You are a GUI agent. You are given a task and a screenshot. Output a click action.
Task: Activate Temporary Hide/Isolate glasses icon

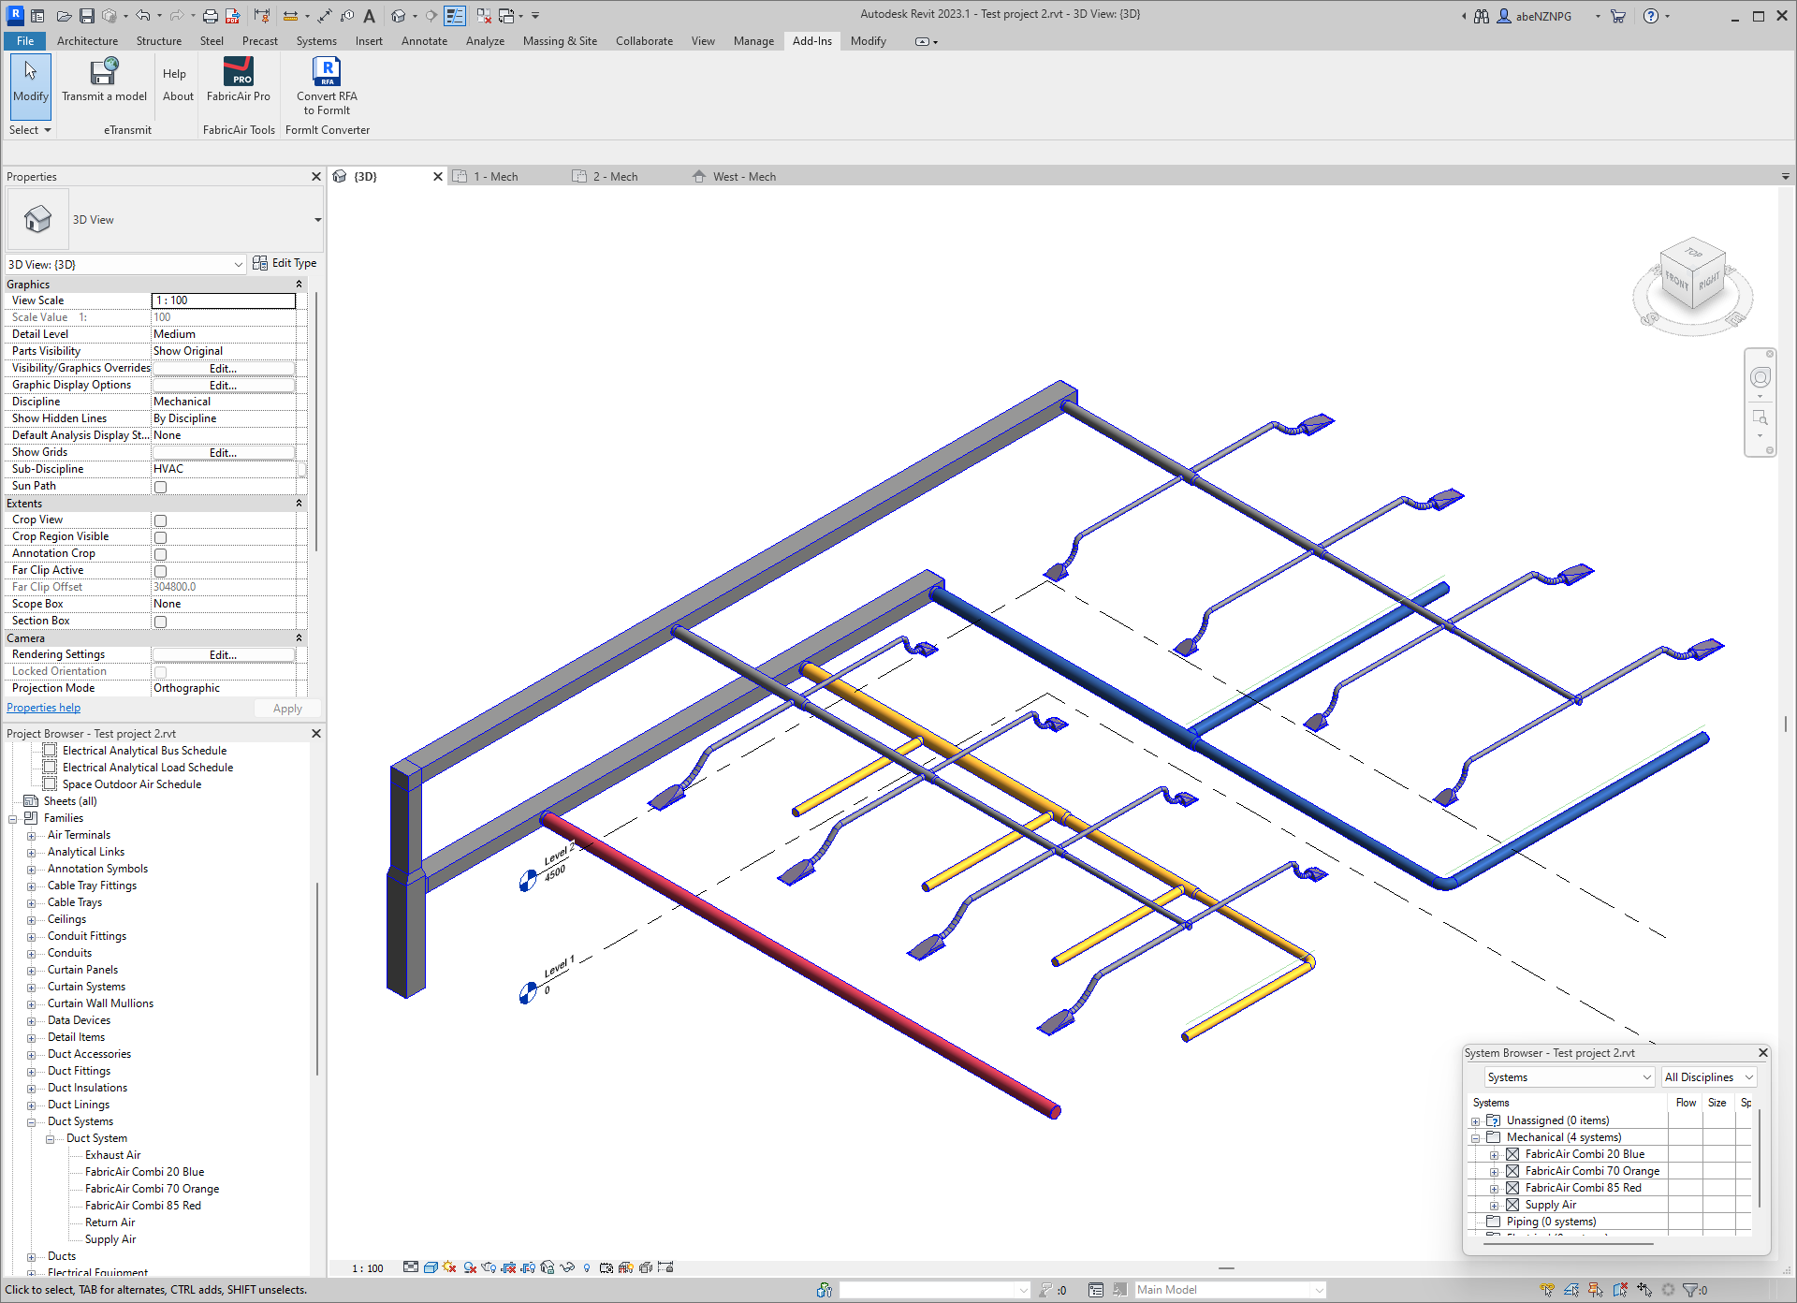(568, 1268)
